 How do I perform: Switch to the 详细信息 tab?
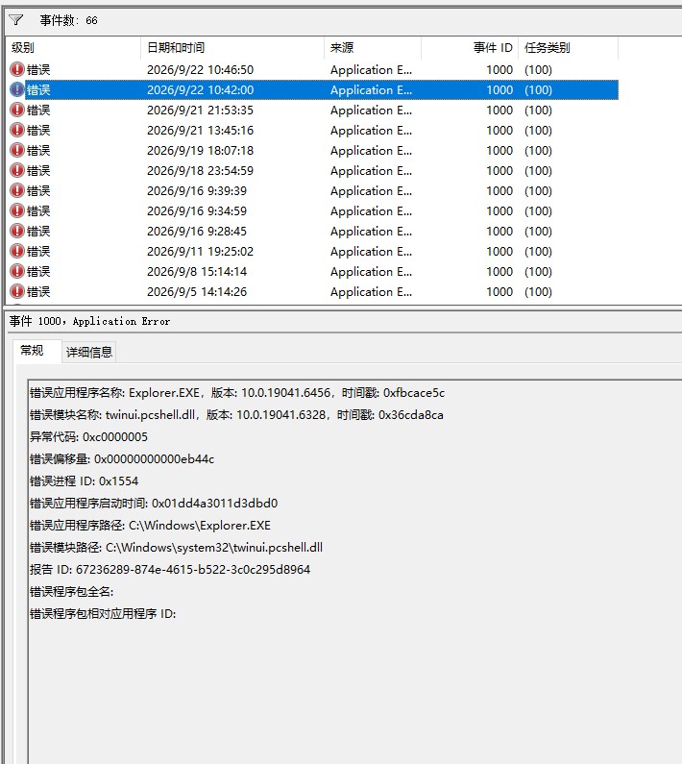pos(89,352)
